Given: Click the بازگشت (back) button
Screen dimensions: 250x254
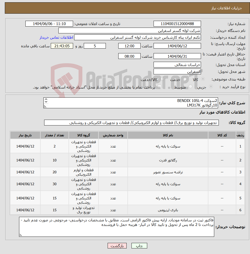Looking at the screenshot, I should [117, 246].
